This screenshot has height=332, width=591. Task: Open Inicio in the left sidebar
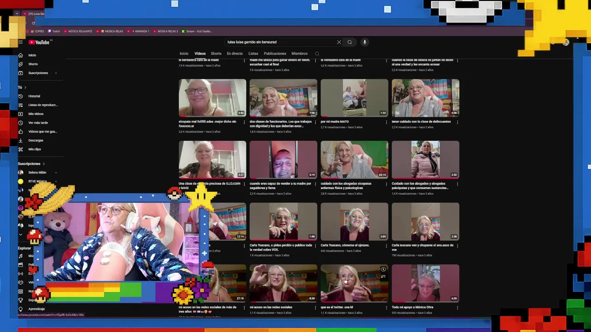pos(32,55)
